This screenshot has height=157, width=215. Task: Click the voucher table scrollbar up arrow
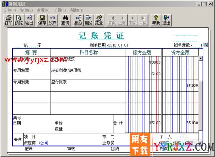pos(200,58)
